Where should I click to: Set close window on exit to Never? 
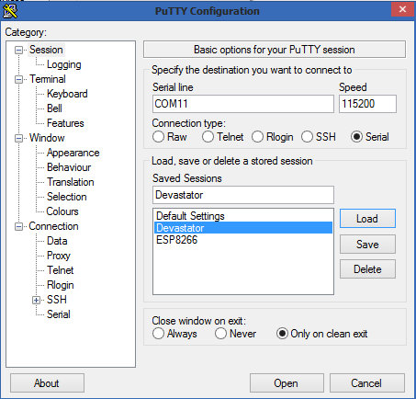click(220, 334)
